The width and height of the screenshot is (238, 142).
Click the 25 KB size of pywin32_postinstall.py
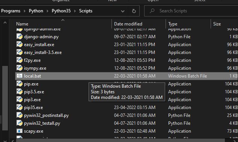(x=232, y=115)
